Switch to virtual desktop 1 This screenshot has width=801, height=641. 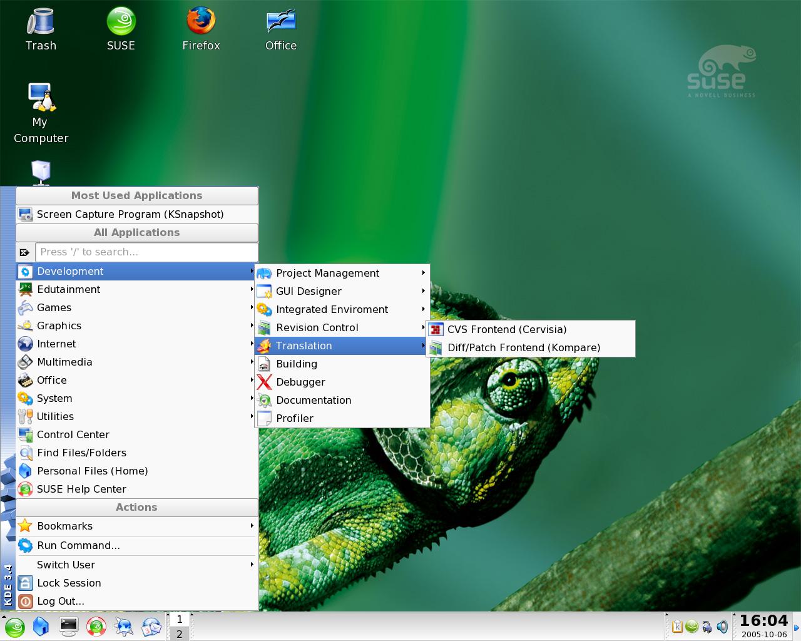[x=180, y=620]
